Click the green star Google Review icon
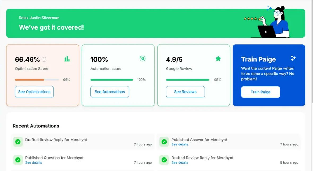Viewport: 313px width, 171px height. [x=218, y=59]
